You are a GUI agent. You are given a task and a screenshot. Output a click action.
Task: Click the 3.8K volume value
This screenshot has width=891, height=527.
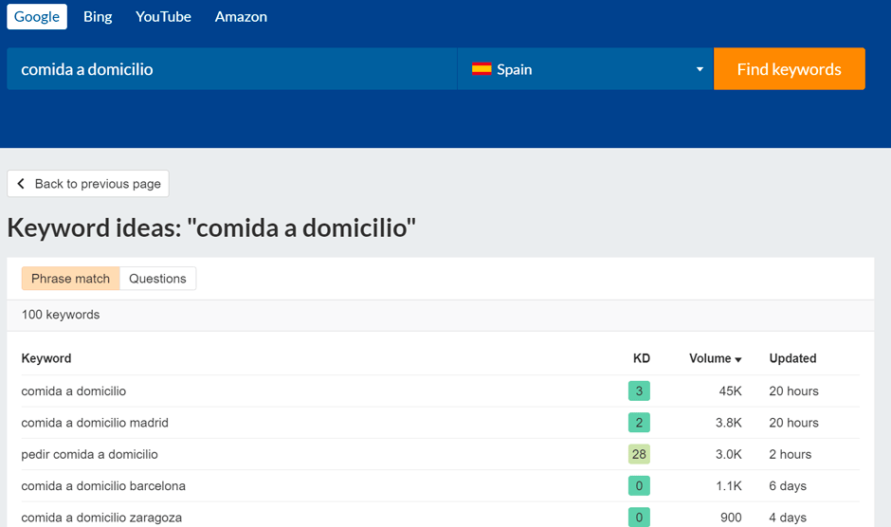coord(729,423)
